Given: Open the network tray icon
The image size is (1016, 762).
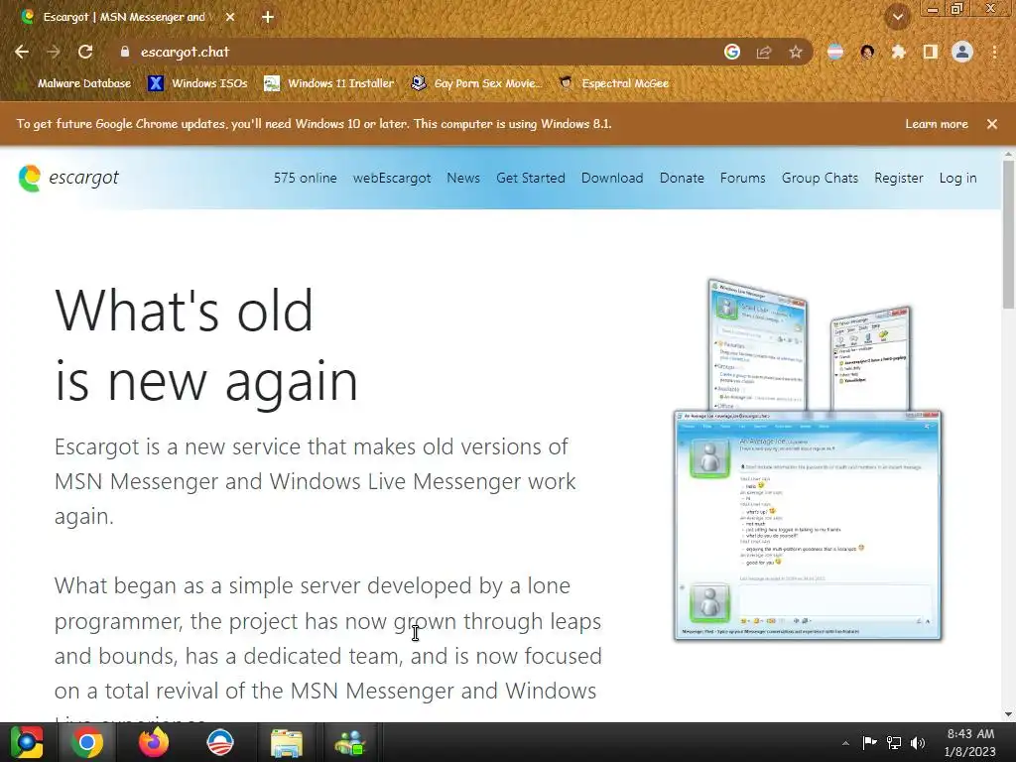Looking at the screenshot, I should (894, 742).
